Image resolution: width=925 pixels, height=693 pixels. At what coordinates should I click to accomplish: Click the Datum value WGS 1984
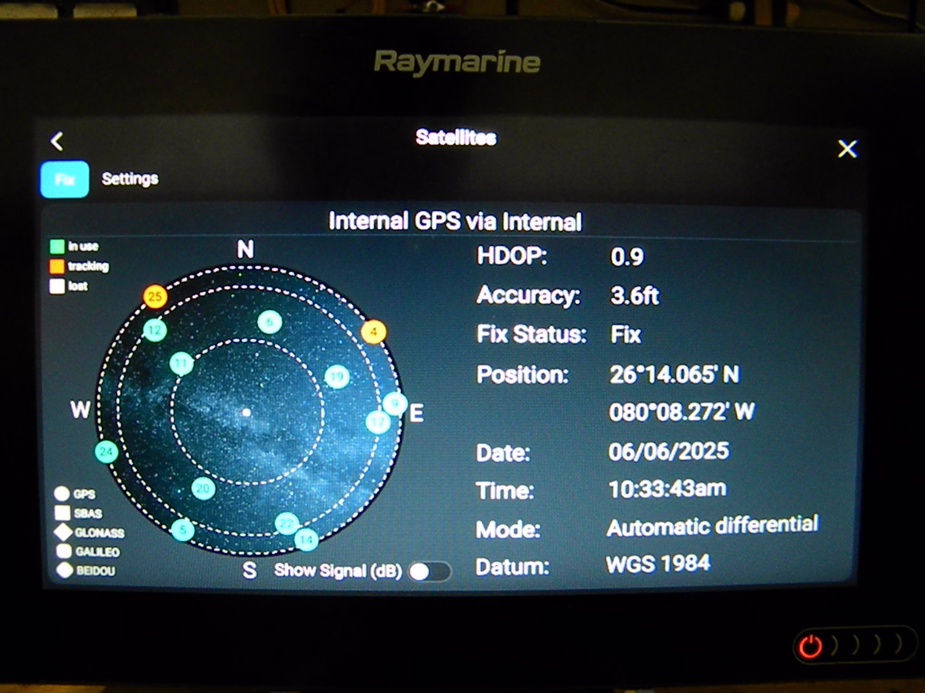tap(658, 564)
